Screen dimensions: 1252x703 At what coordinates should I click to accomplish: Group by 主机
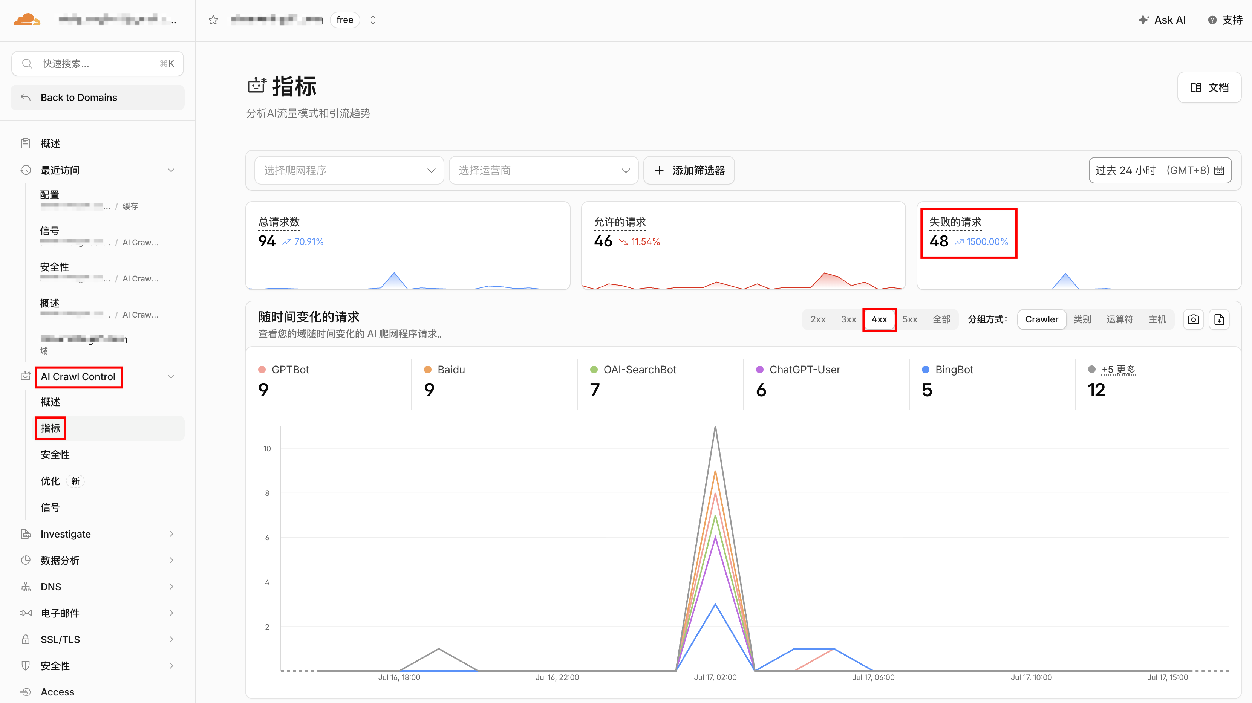pyautogui.click(x=1157, y=320)
